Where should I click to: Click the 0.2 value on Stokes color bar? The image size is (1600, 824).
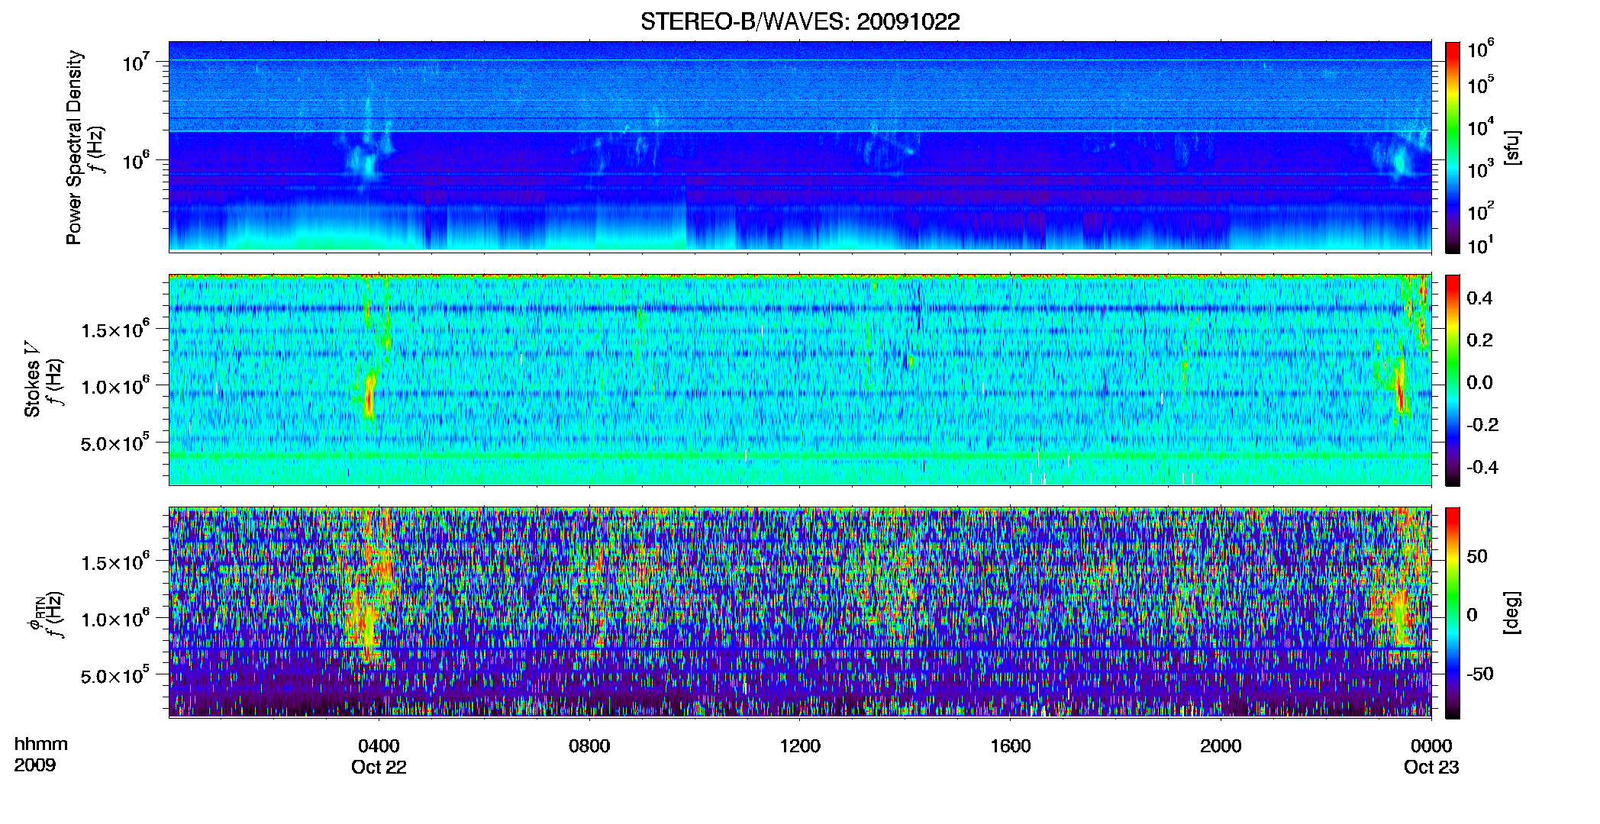pos(1479,340)
